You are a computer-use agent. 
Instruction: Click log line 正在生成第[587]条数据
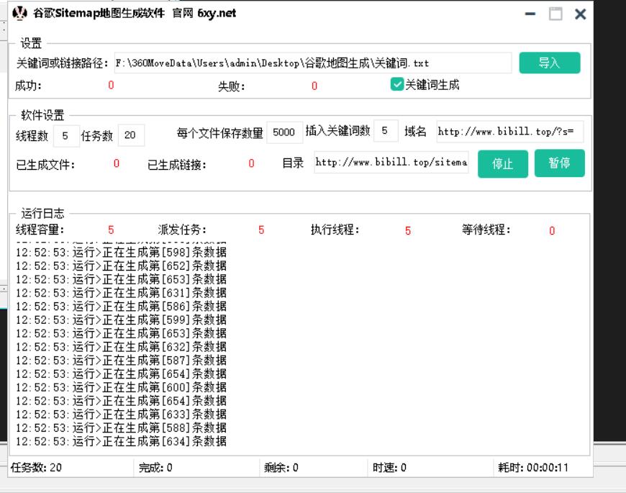click(x=121, y=360)
